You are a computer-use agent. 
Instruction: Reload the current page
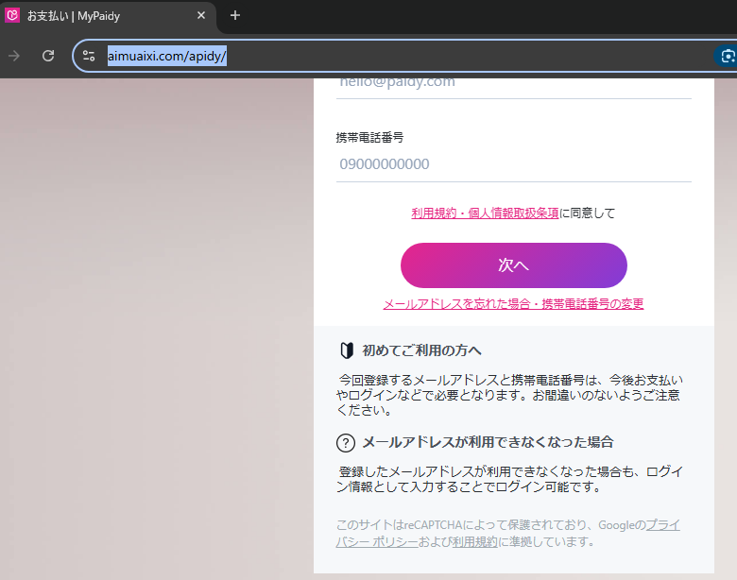(x=48, y=56)
